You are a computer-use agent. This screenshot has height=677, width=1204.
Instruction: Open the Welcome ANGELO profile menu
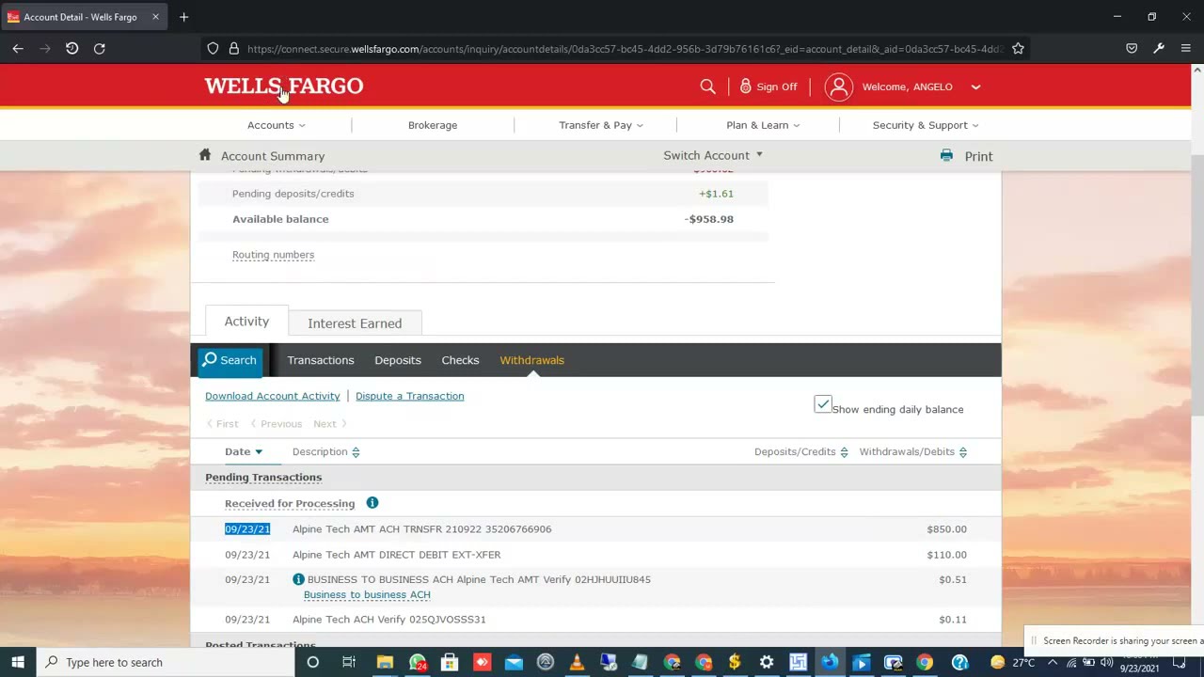click(902, 87)
